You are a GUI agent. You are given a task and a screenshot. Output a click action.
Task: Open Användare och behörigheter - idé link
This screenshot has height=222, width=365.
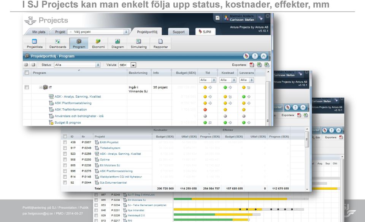point(79,116)
